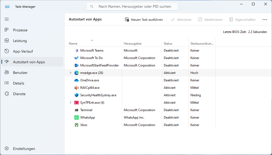This screenshot has height=155, width=272.
Task: Select the OneDrive.exe entry
Action: [x=90, y=80]
